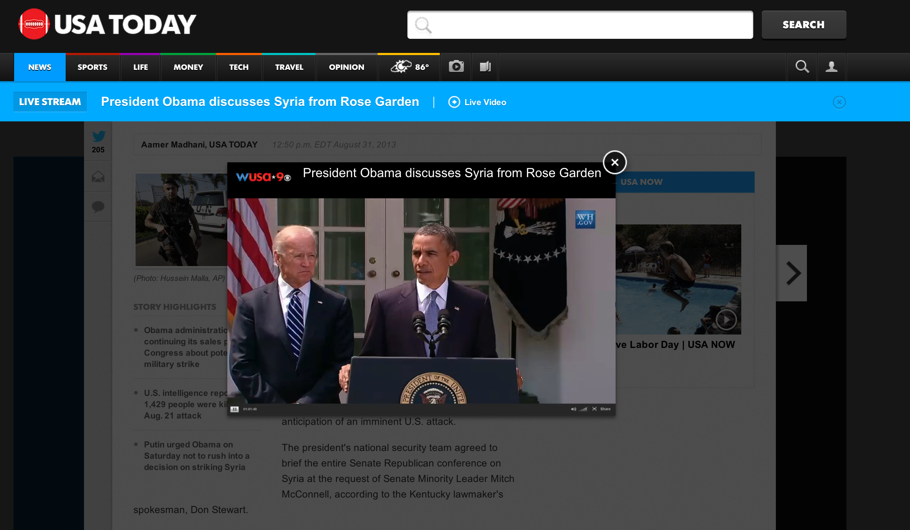Open the Labor Day | USA NOW title link
Screen dimensions: 910x530
tap(675, 344)
